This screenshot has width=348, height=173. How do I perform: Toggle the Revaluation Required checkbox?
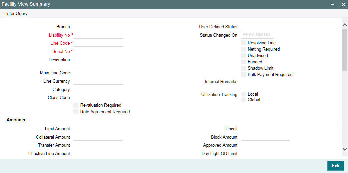pyautogui.click(x=76, y=105)
